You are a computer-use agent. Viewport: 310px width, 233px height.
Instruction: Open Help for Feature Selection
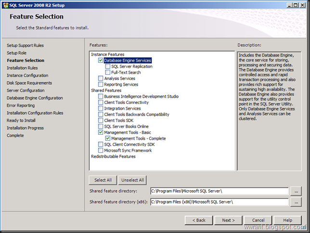[288, 220]
